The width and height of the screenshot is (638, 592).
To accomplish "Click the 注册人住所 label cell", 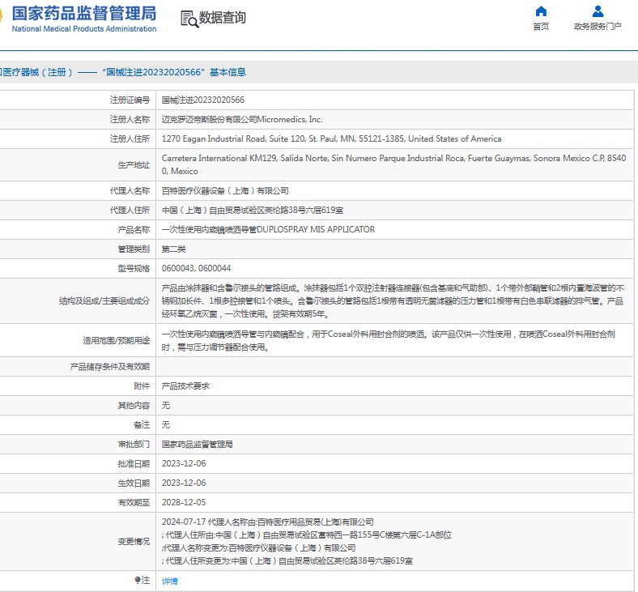I will pyautogui.click(x=130, y=139).
